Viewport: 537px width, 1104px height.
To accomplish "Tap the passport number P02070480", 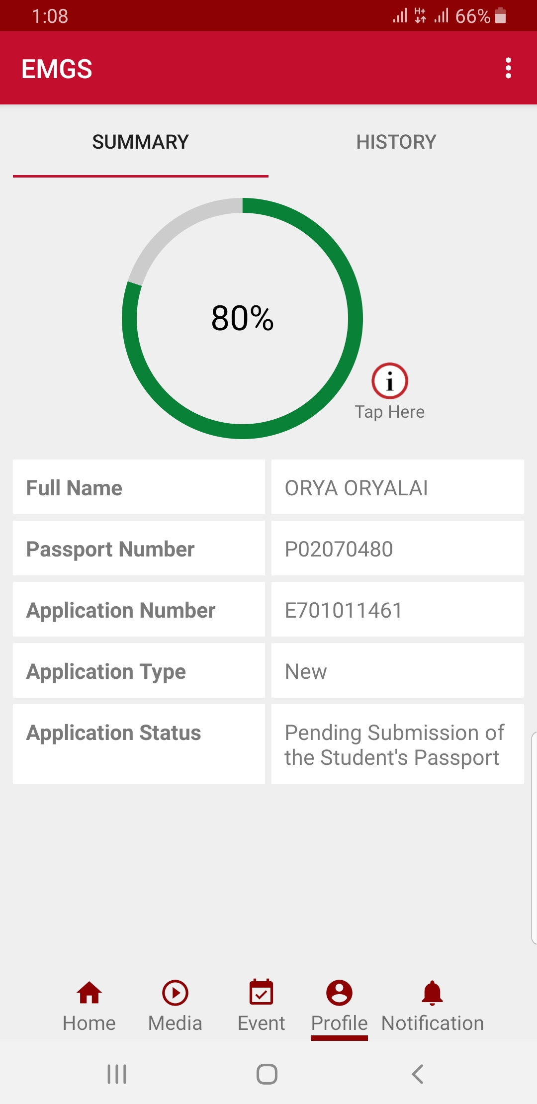I will (x=339, y=550).
